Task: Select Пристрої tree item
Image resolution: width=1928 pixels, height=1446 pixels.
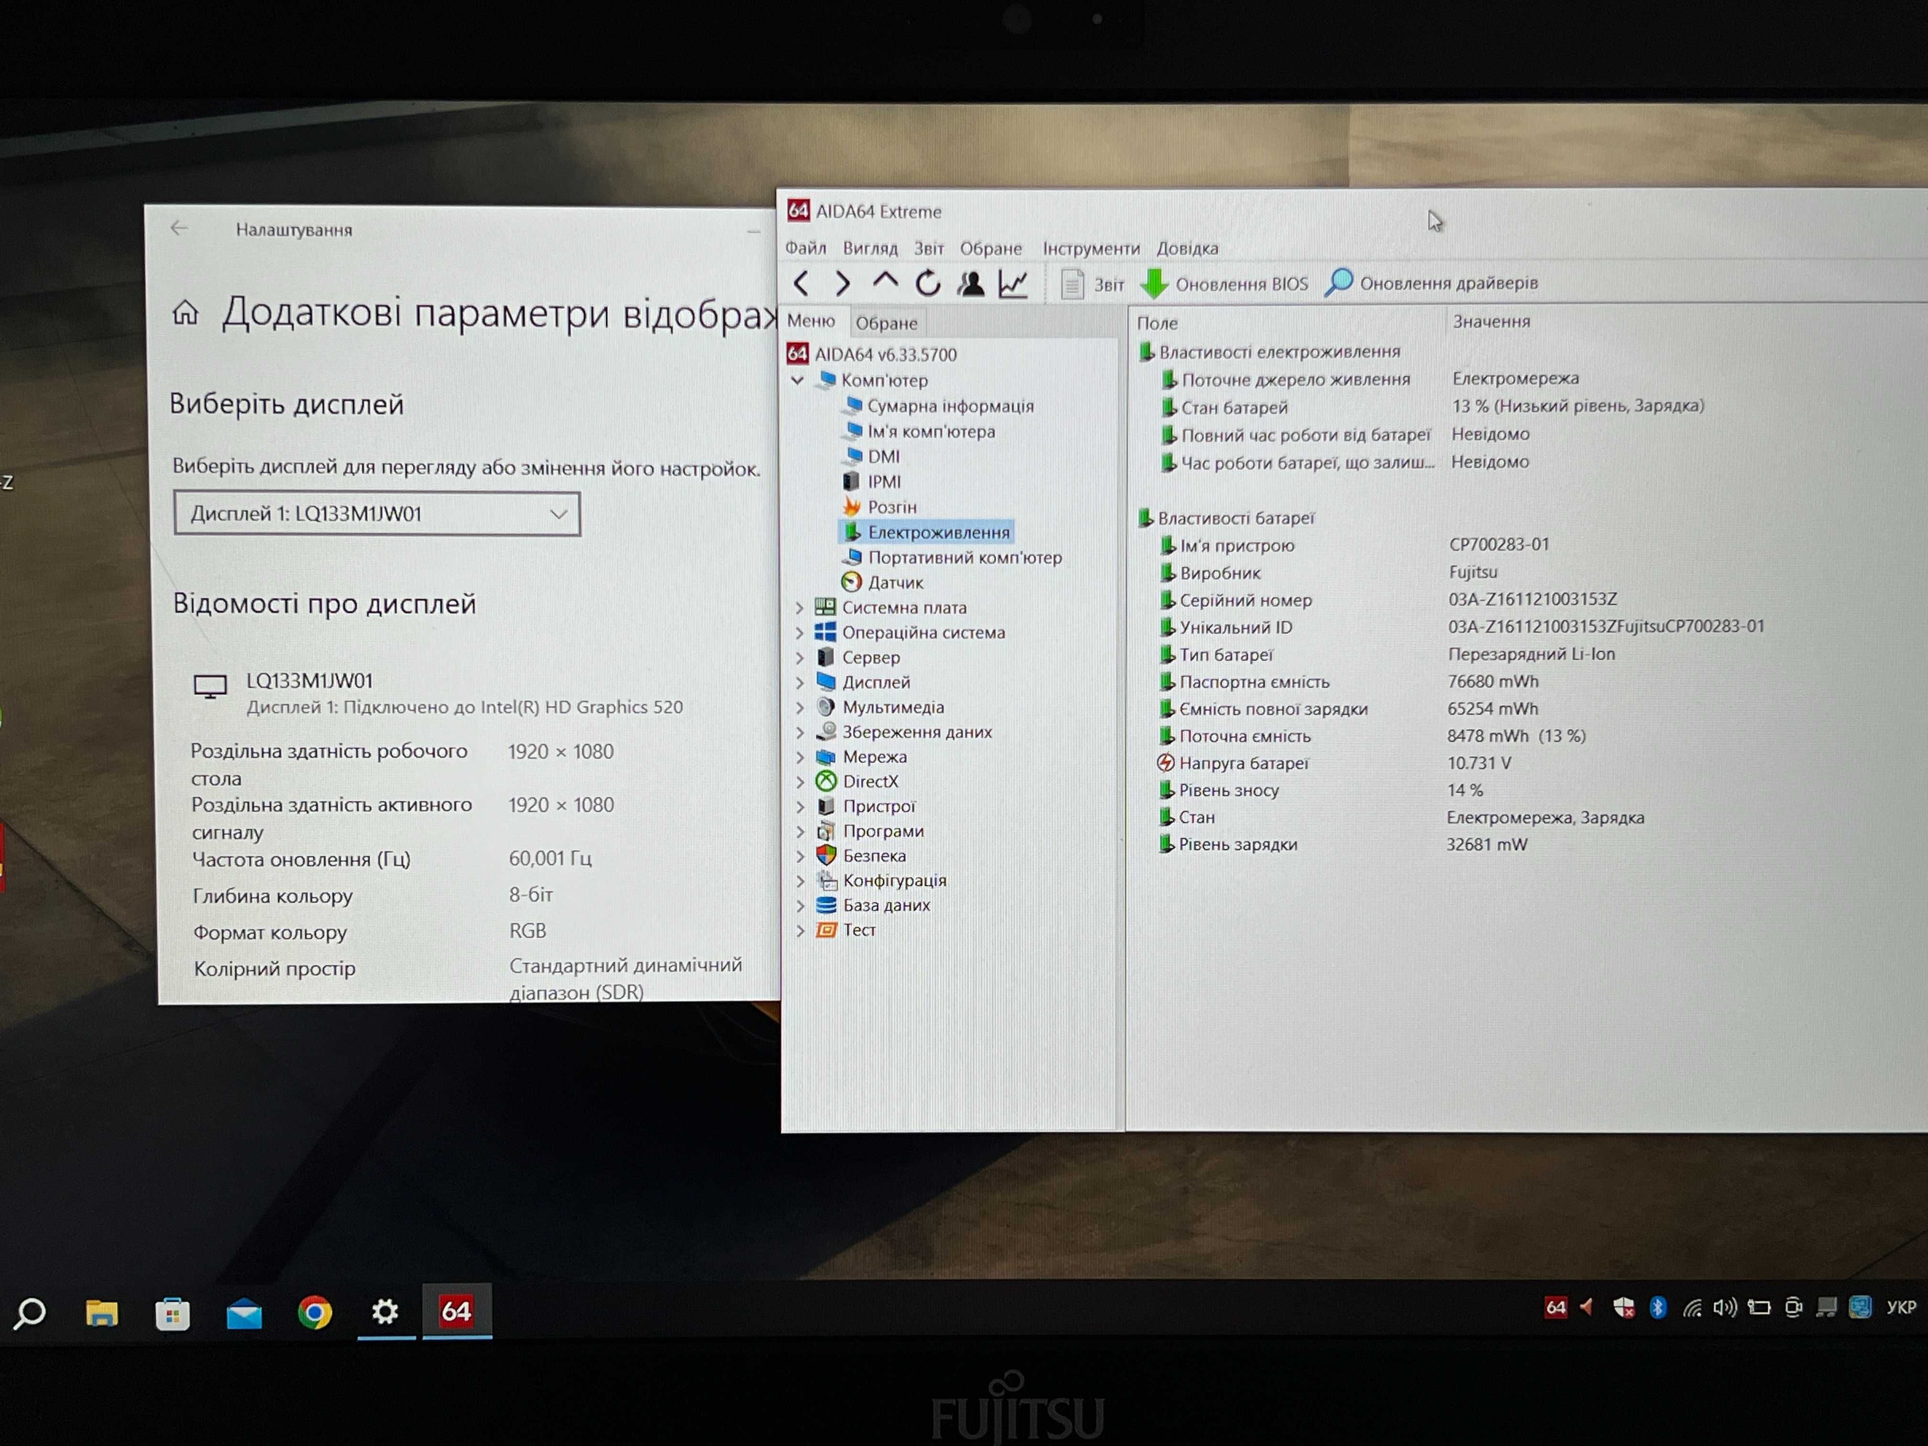Action: click(865, 806)
